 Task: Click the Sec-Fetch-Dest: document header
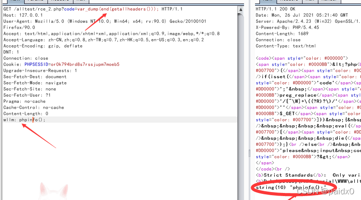pyautogui.click(x=35, y=76)
